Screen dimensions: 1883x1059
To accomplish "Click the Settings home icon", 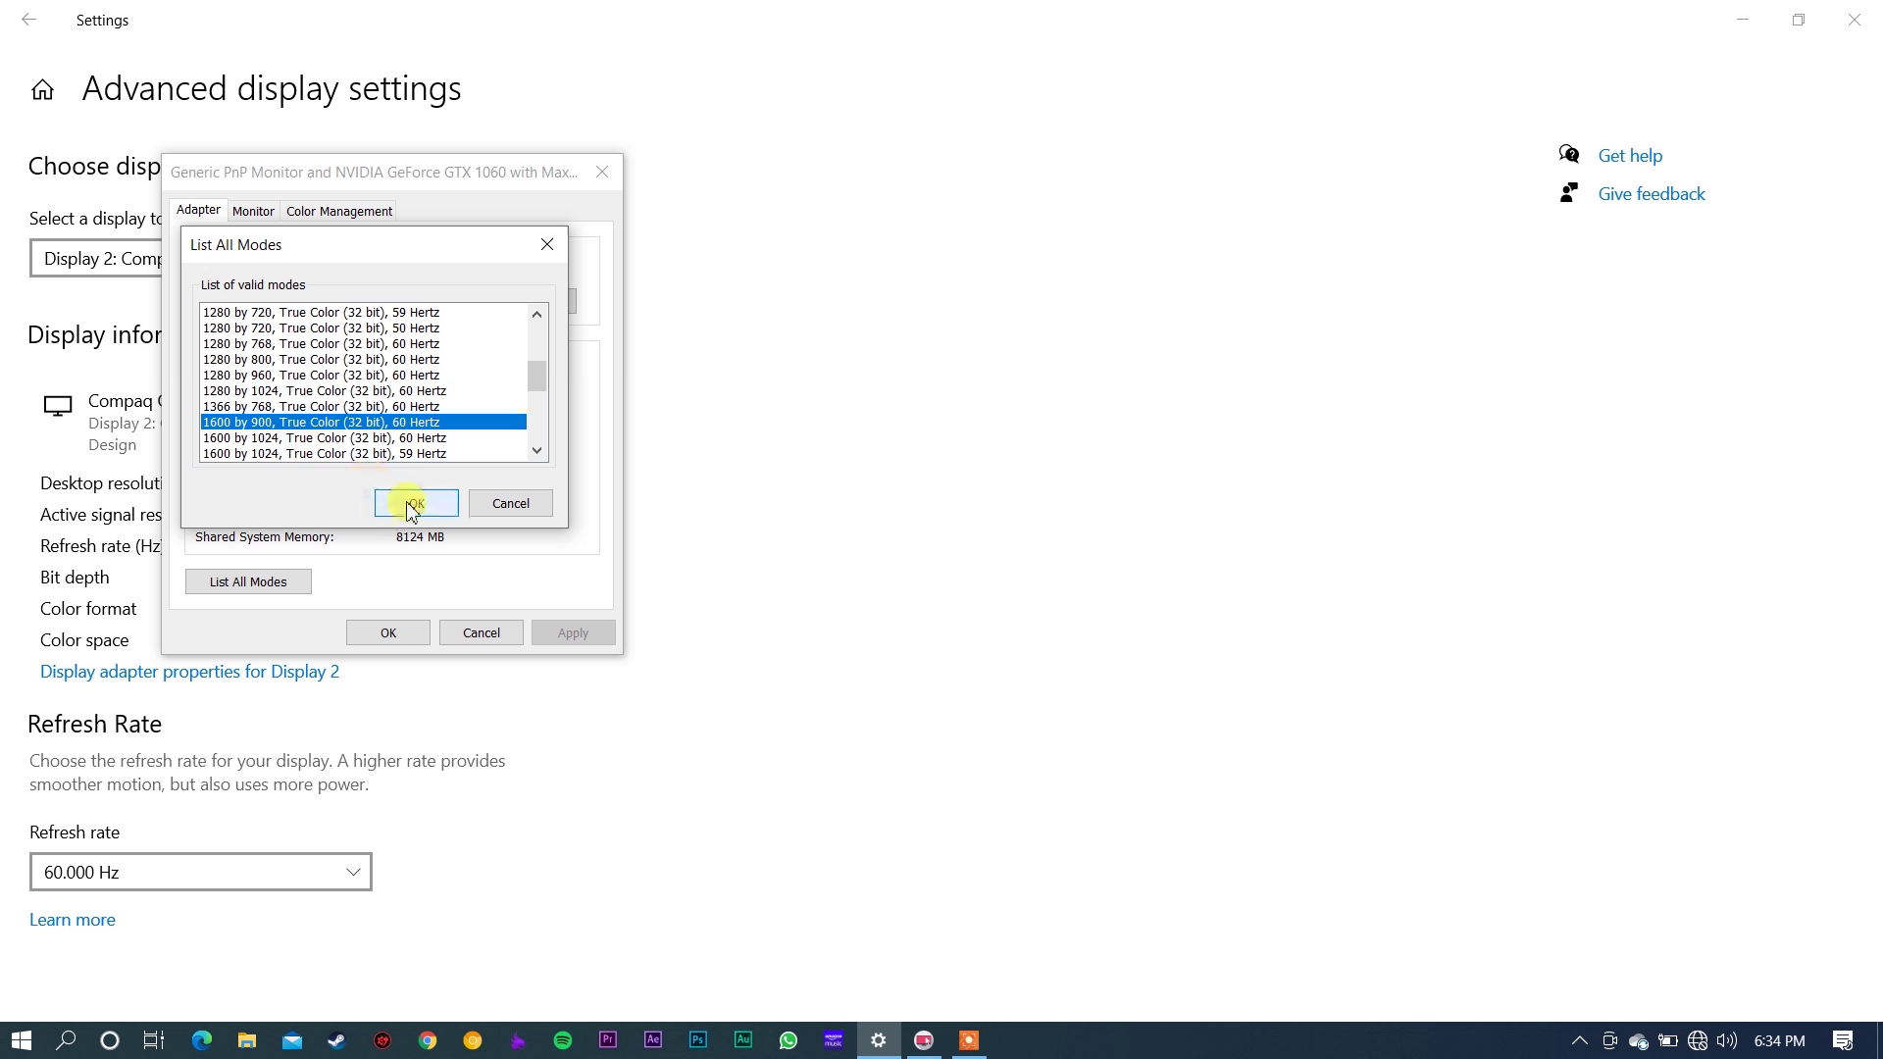I will [x=42, y=88].
